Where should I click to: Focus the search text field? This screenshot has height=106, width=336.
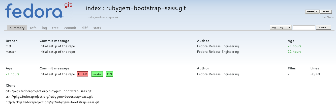[x=304, y=27]
